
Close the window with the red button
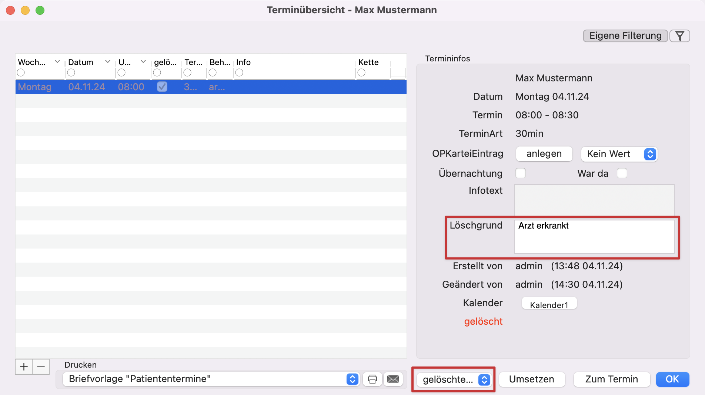[x=10, y=10]
